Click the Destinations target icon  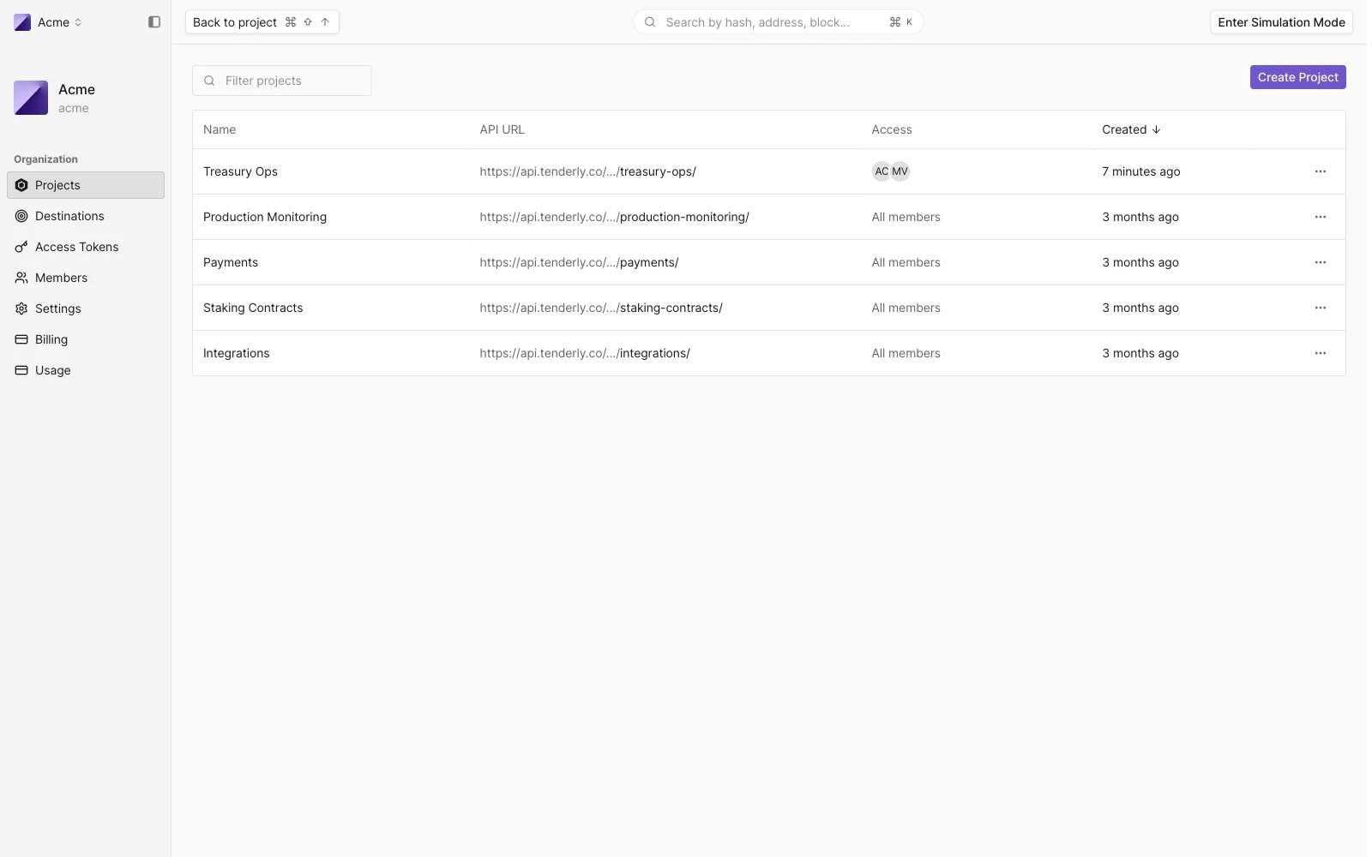click(21, 216)
